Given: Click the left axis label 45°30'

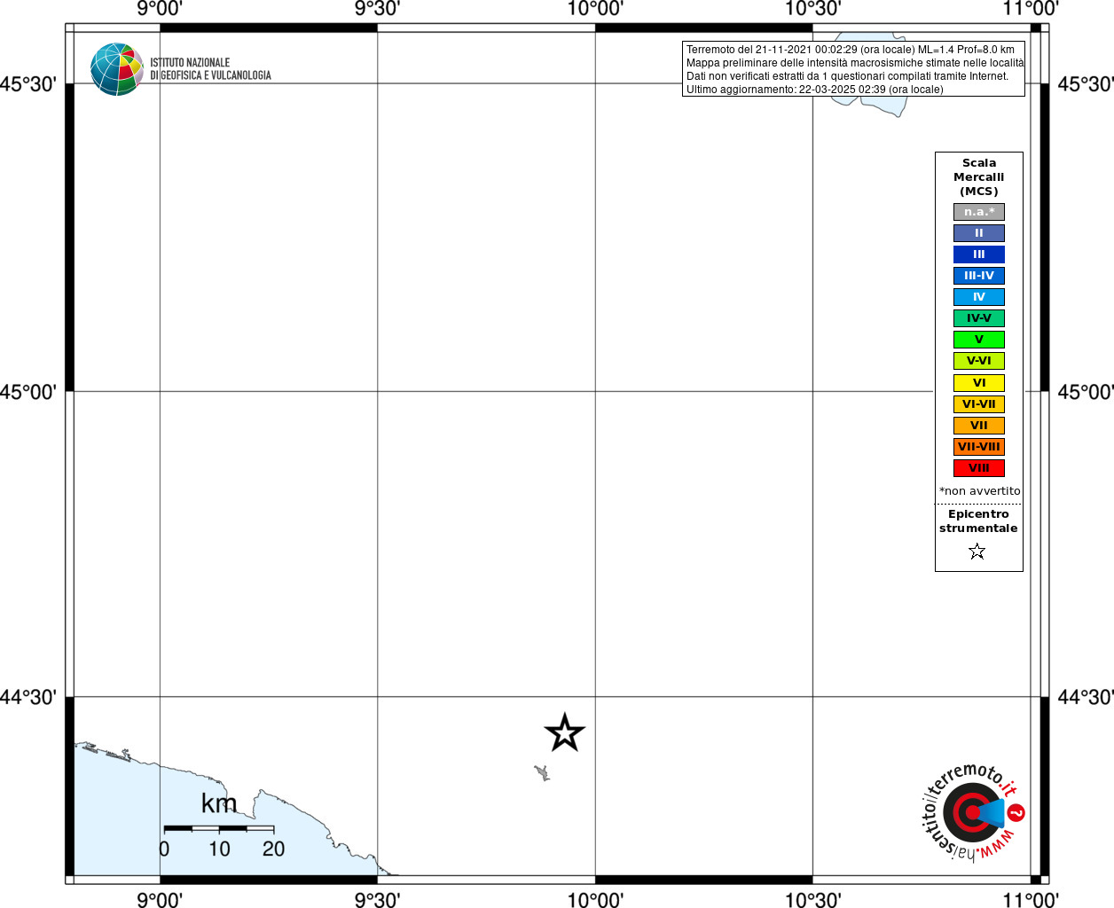Looking at the screenshot, I should click(28, 84).
